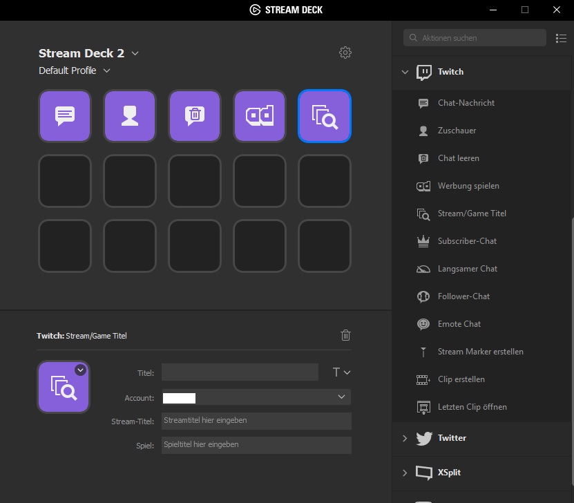Screen dimensions: 574x503
Task: Click the Follower-Chat icon
Action: click(x=423, y=296)
